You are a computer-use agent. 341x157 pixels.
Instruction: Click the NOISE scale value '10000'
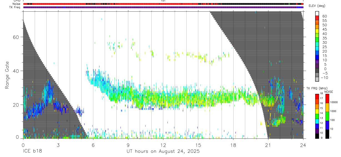point(334,102)
